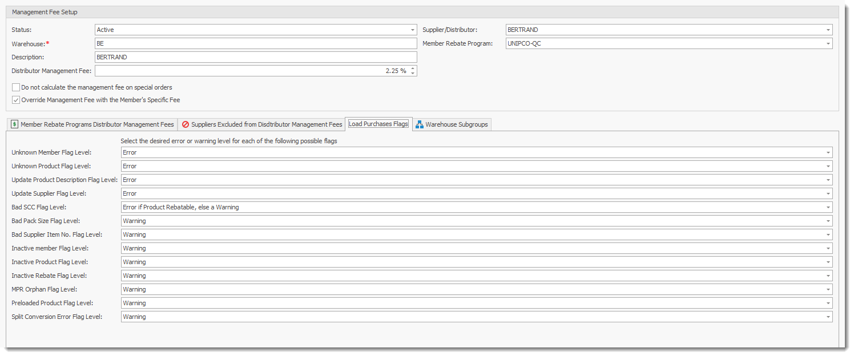854x356 pixels.
Task: Click the Warehouse input field
Action: [x=255, y=43]
